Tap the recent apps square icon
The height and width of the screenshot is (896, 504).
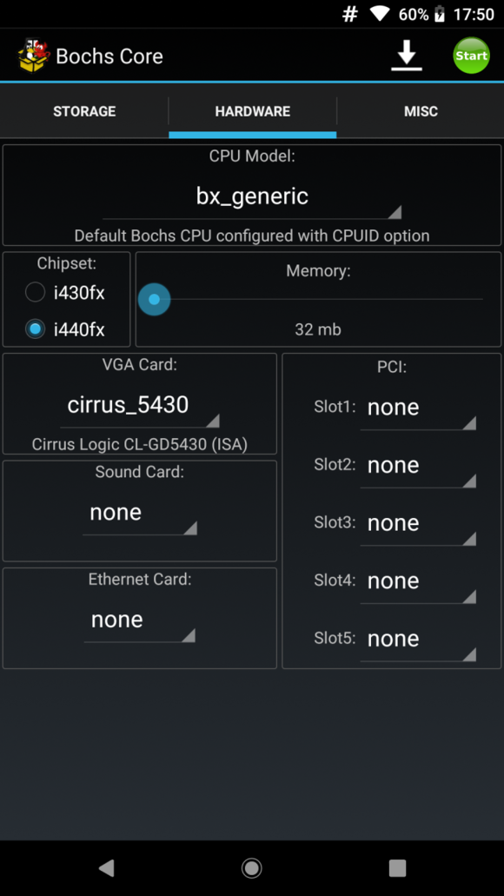pos(397,867)
